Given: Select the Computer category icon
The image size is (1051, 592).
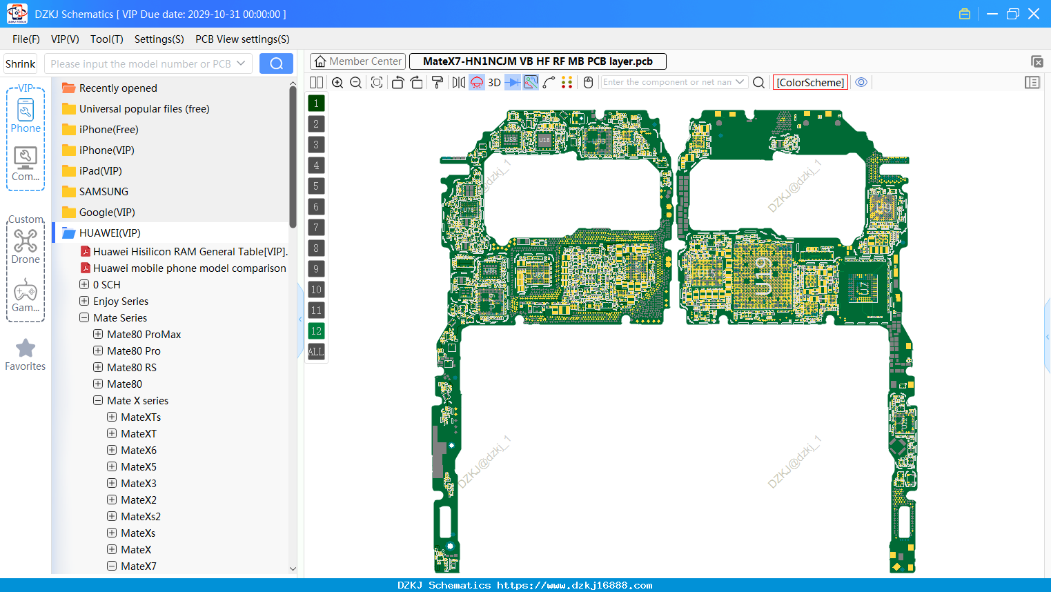Looking at the screenshot, I should [26, 164].
